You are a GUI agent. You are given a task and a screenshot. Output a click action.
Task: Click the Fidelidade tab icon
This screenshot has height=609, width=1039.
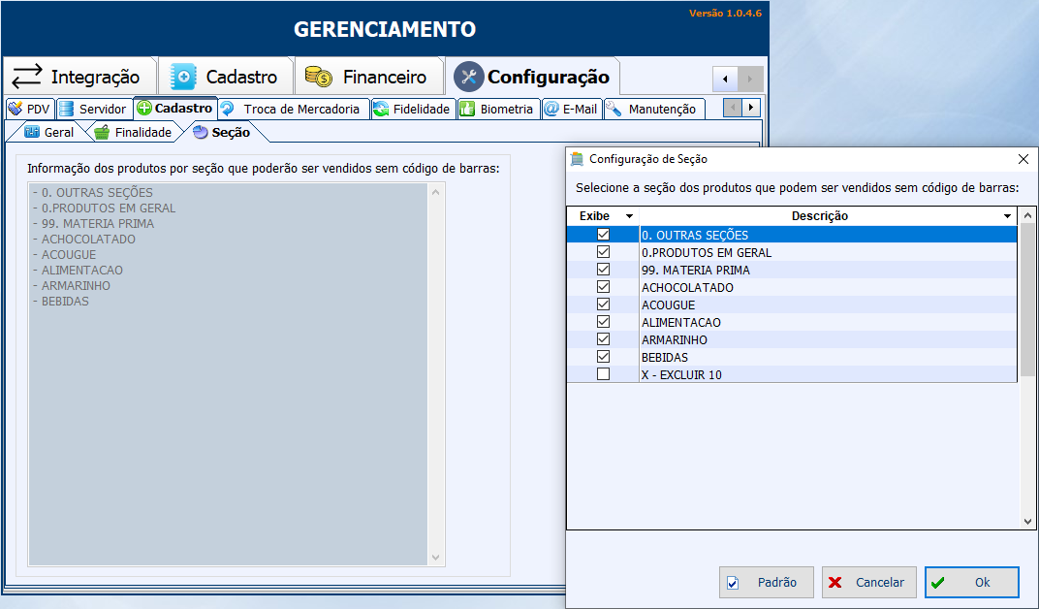click(x=381, y=109)
